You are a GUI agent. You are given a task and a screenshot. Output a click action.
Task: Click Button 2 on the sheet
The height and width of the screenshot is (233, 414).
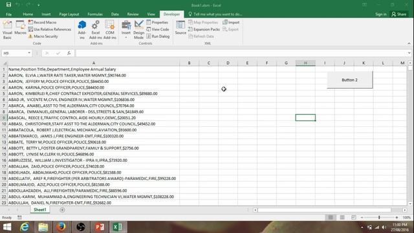click(349, 80)
